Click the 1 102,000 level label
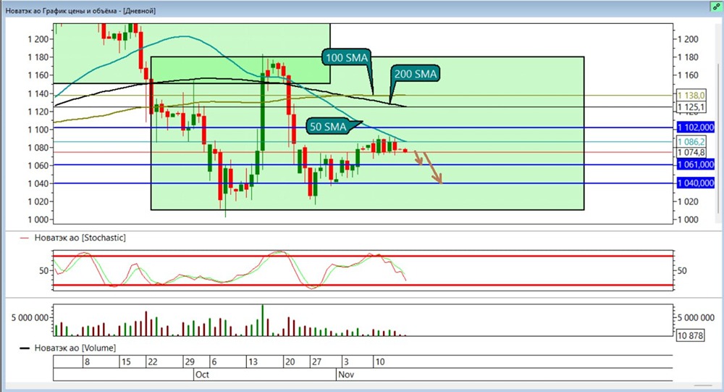 [x=695, y=127]
